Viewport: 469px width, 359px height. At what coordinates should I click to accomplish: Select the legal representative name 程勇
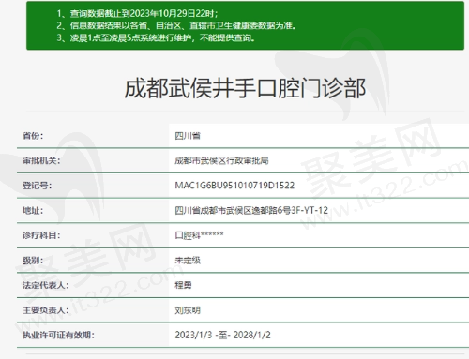click(x=183, y=285)
